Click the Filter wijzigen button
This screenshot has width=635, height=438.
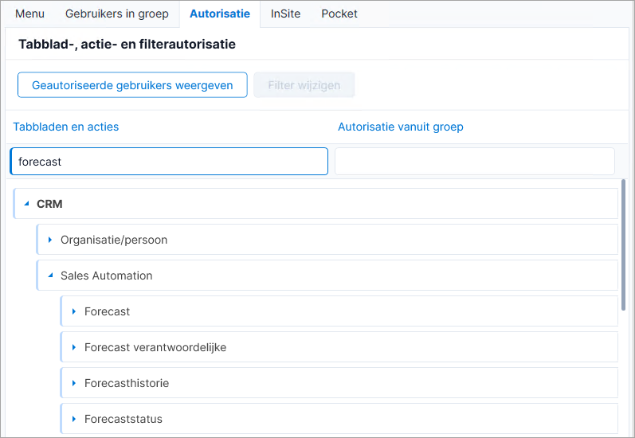point(304,85)
